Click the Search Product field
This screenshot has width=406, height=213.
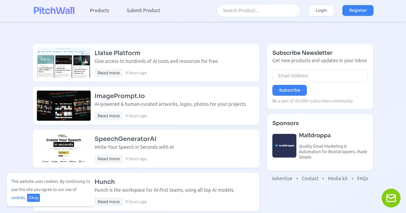tap(258, 10)
